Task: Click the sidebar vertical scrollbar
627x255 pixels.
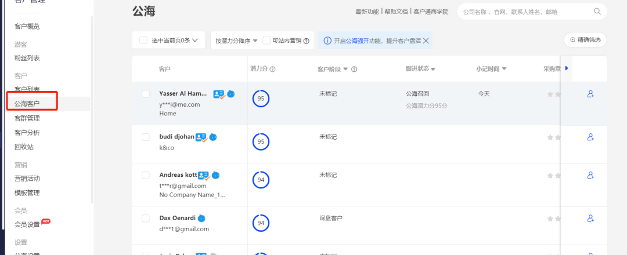Action: [92, 110]
